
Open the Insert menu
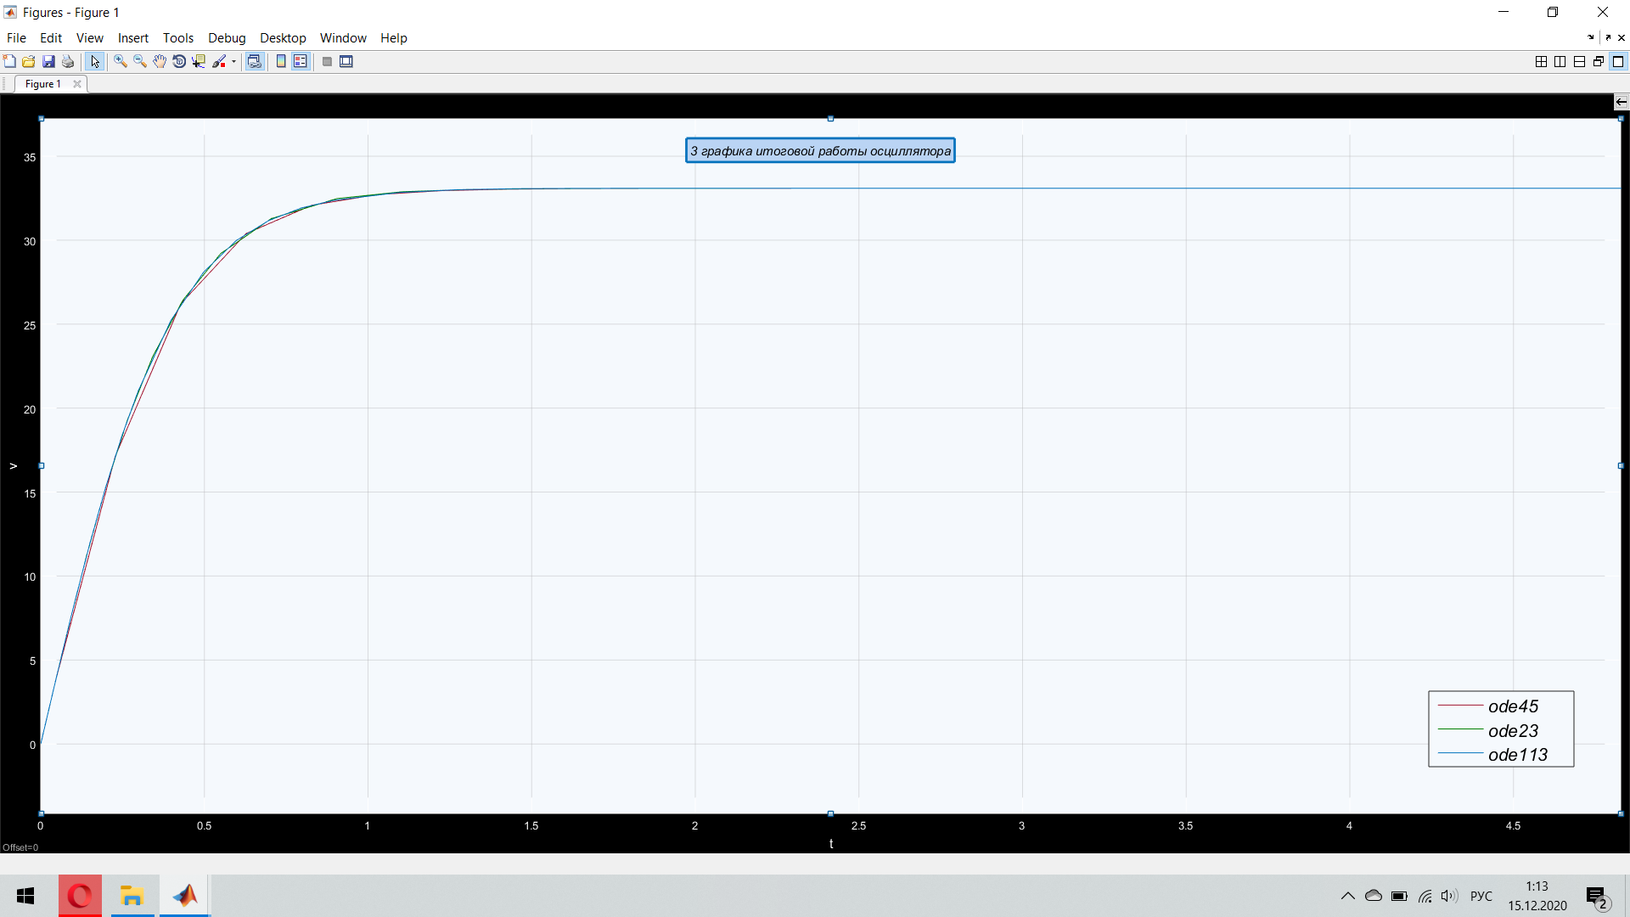132,38
